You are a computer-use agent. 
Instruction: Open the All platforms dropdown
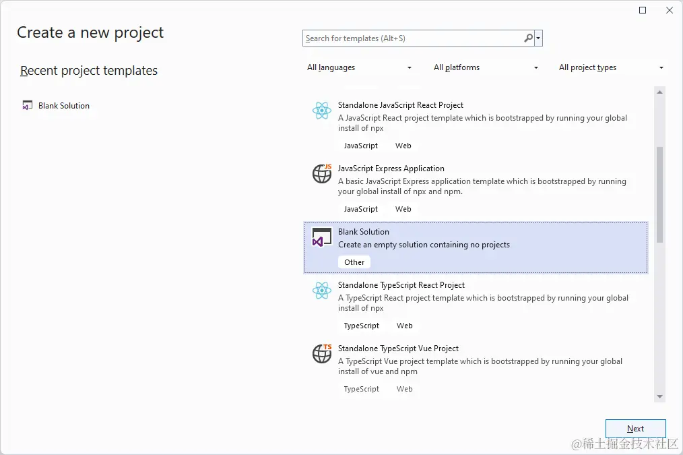tap(485, 67)
